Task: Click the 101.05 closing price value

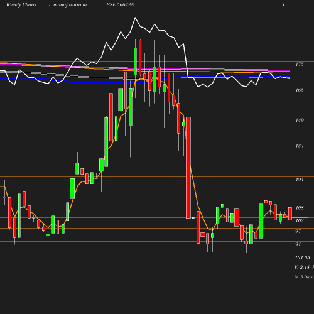Action: coord(302,257)
